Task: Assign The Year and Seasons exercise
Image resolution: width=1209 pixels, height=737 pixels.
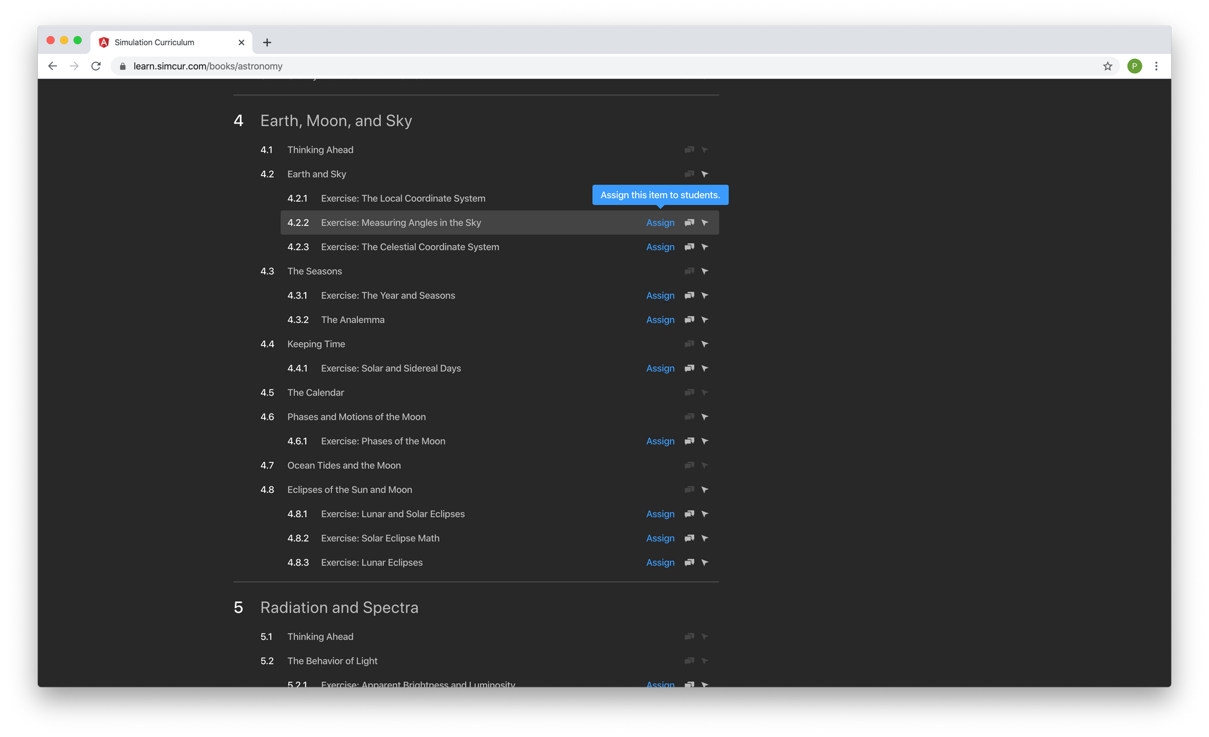Action: click(x=660, y=296)
